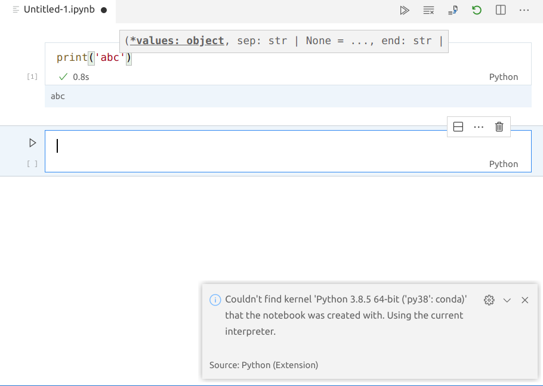The image size is (543, 386).
Task: Click the green success checkmark next to 0.8s
Action: 63,76
